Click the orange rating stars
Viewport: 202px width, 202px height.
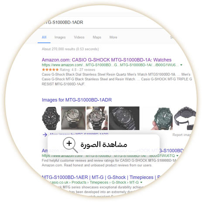click(x=50, y=70)
